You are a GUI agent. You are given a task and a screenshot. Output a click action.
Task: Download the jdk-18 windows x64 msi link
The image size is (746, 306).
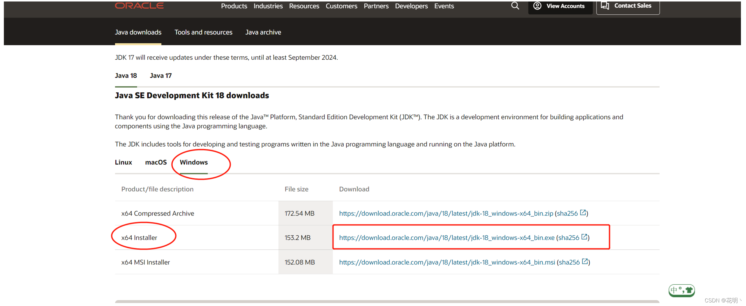(447, 262)
